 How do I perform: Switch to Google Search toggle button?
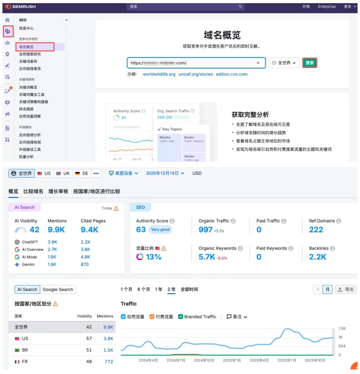(58, 290)
